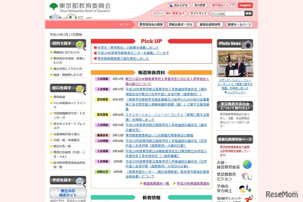Click the magnifier icon on 窓口を探す
This screenshot has width=303, height=202.
80,89
